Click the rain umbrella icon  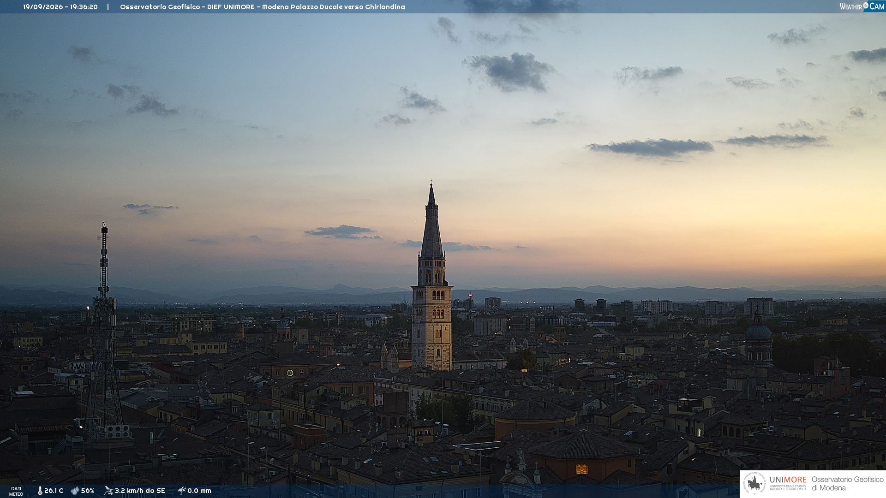(x=181, y=491)
